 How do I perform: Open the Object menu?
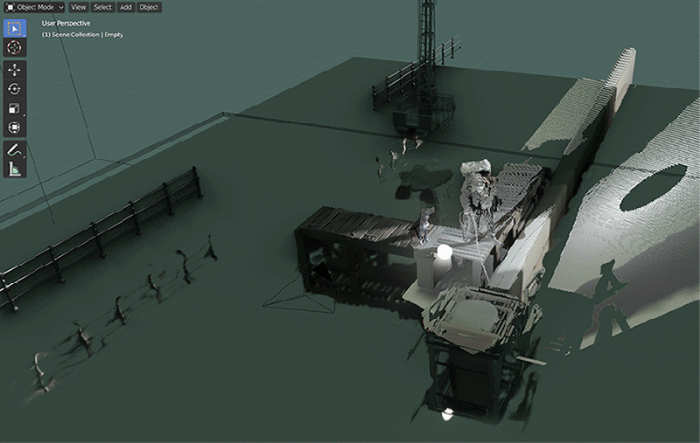[x=149, y=7]
